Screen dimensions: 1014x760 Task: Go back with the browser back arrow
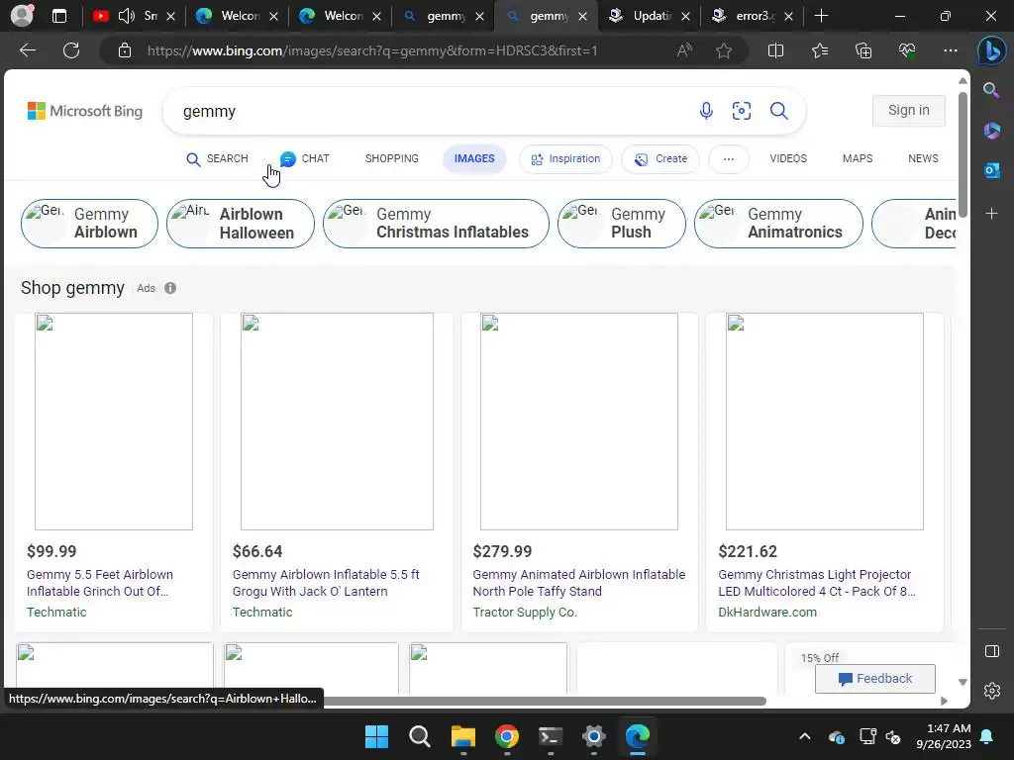tap(27, 50)
